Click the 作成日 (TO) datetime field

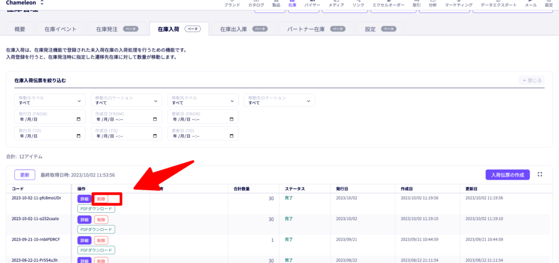point(126,133)
